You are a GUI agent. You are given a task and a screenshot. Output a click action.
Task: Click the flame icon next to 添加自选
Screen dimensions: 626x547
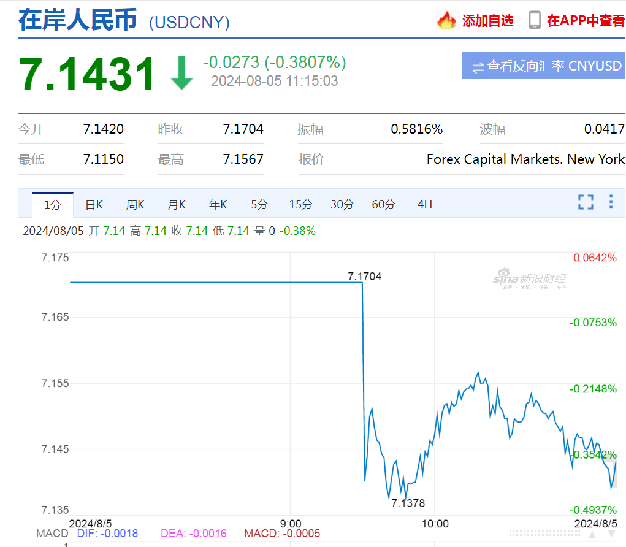coord(447,20)
